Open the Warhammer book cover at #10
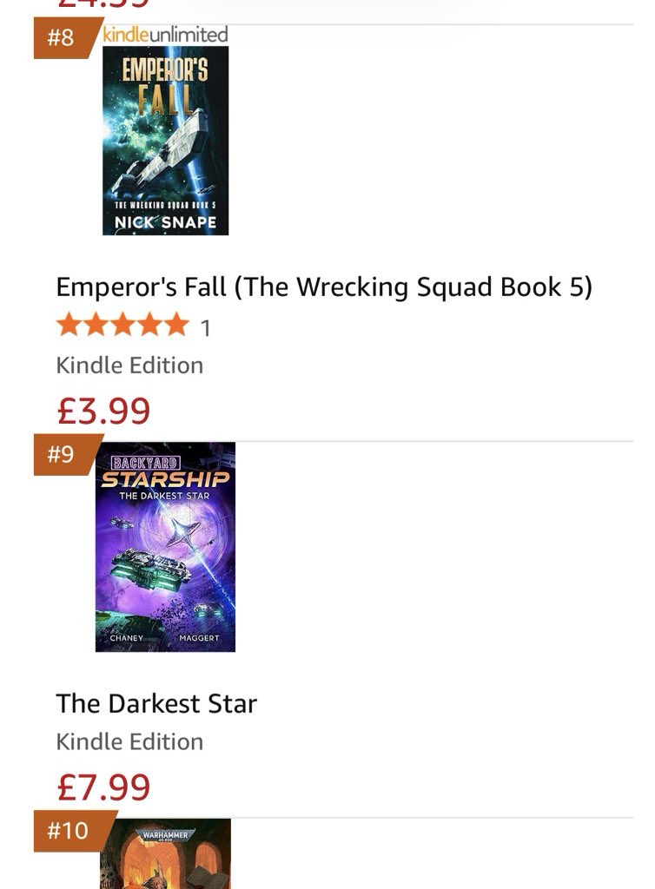 pyautogui.click(x=165, y=854)
